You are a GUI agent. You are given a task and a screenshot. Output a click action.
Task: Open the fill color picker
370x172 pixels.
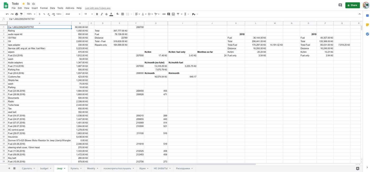point(118,14)
